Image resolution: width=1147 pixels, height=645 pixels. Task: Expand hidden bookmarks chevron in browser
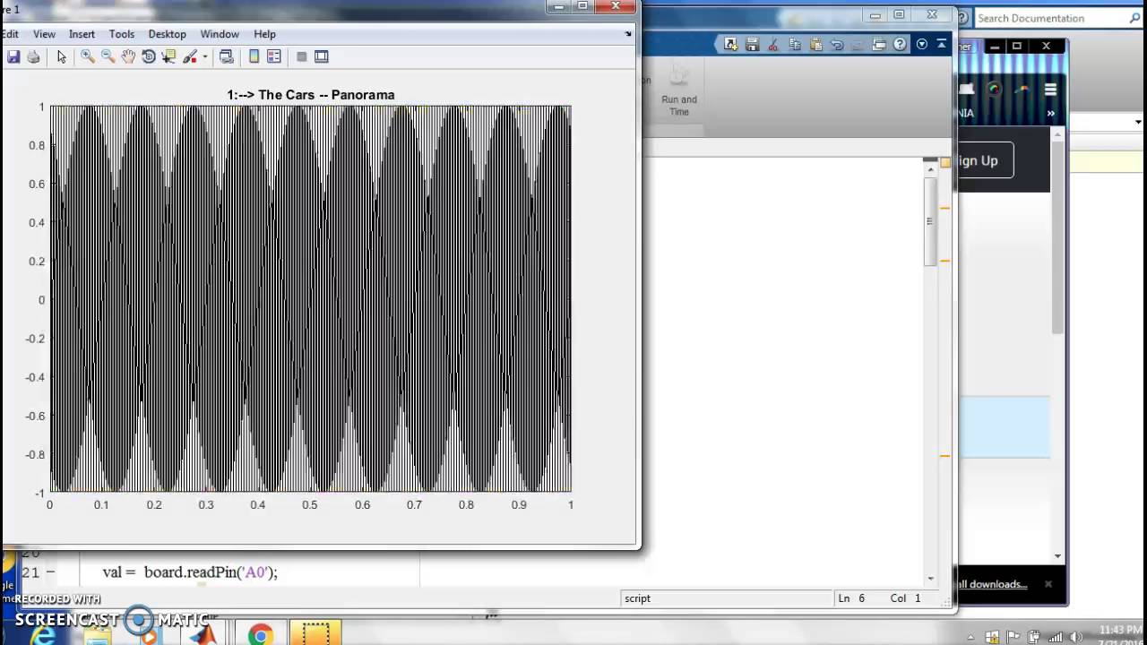click(1050, 114)
